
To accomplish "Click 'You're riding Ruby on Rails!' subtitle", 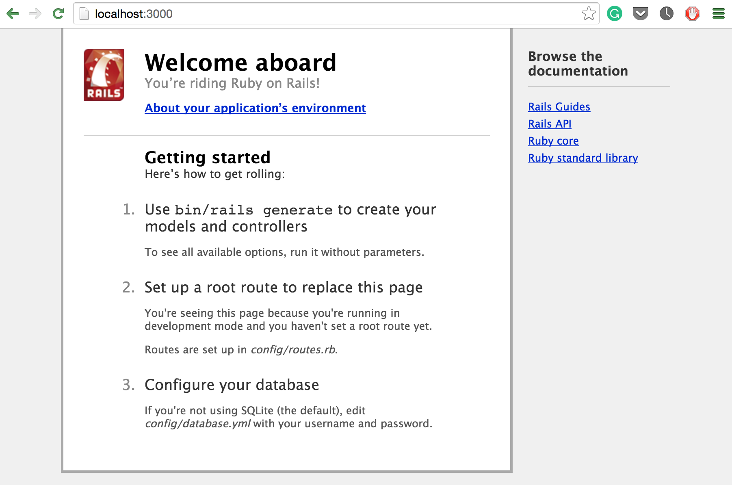I will (x=232, y=83).
